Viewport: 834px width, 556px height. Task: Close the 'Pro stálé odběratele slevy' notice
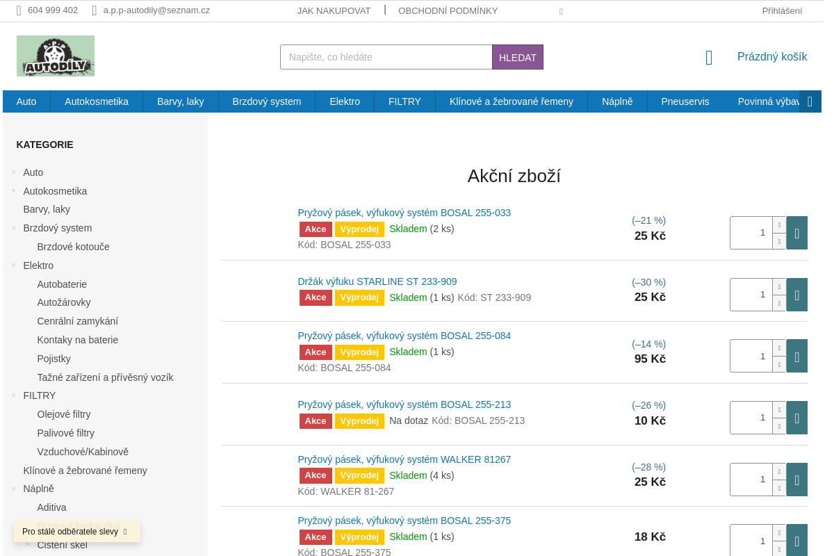coord(125,532)
